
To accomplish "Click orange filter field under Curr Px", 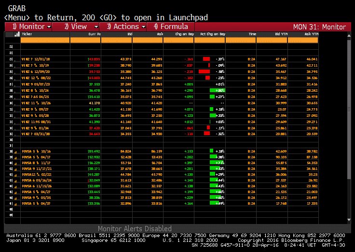I will point(85,41).
